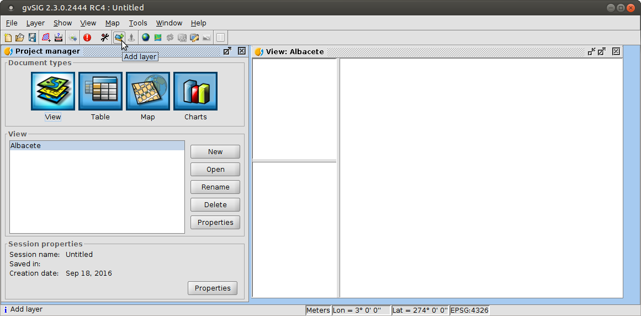Open the Layer menu
Image resolution: width=641 pixels, height=316 pixels.
[x=35, y=23]
